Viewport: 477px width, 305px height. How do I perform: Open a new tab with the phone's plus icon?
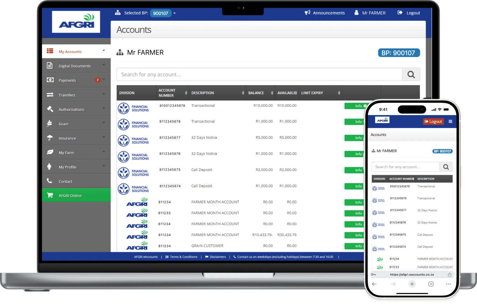pyautogui.click(x=412, y=284)
